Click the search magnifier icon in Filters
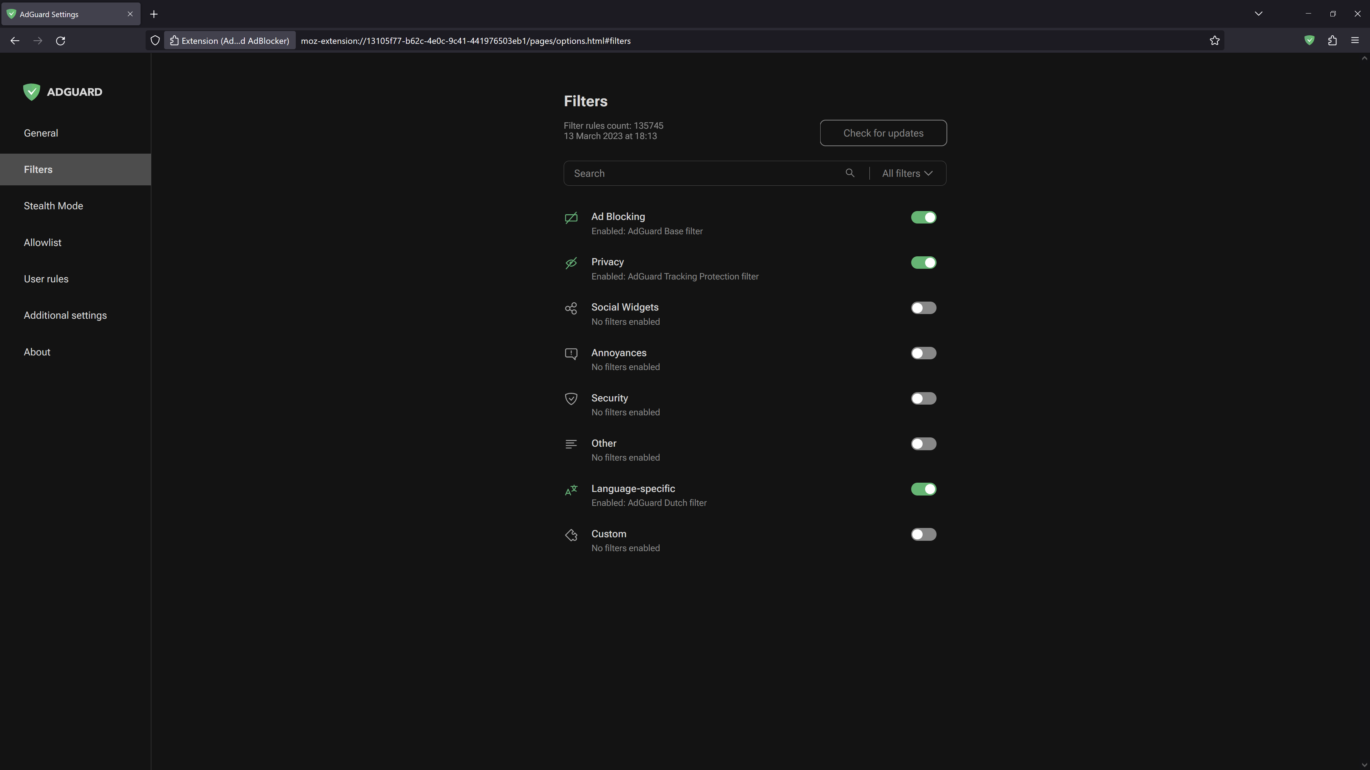This screenshot has height=770, width=1370. [849, 173]
